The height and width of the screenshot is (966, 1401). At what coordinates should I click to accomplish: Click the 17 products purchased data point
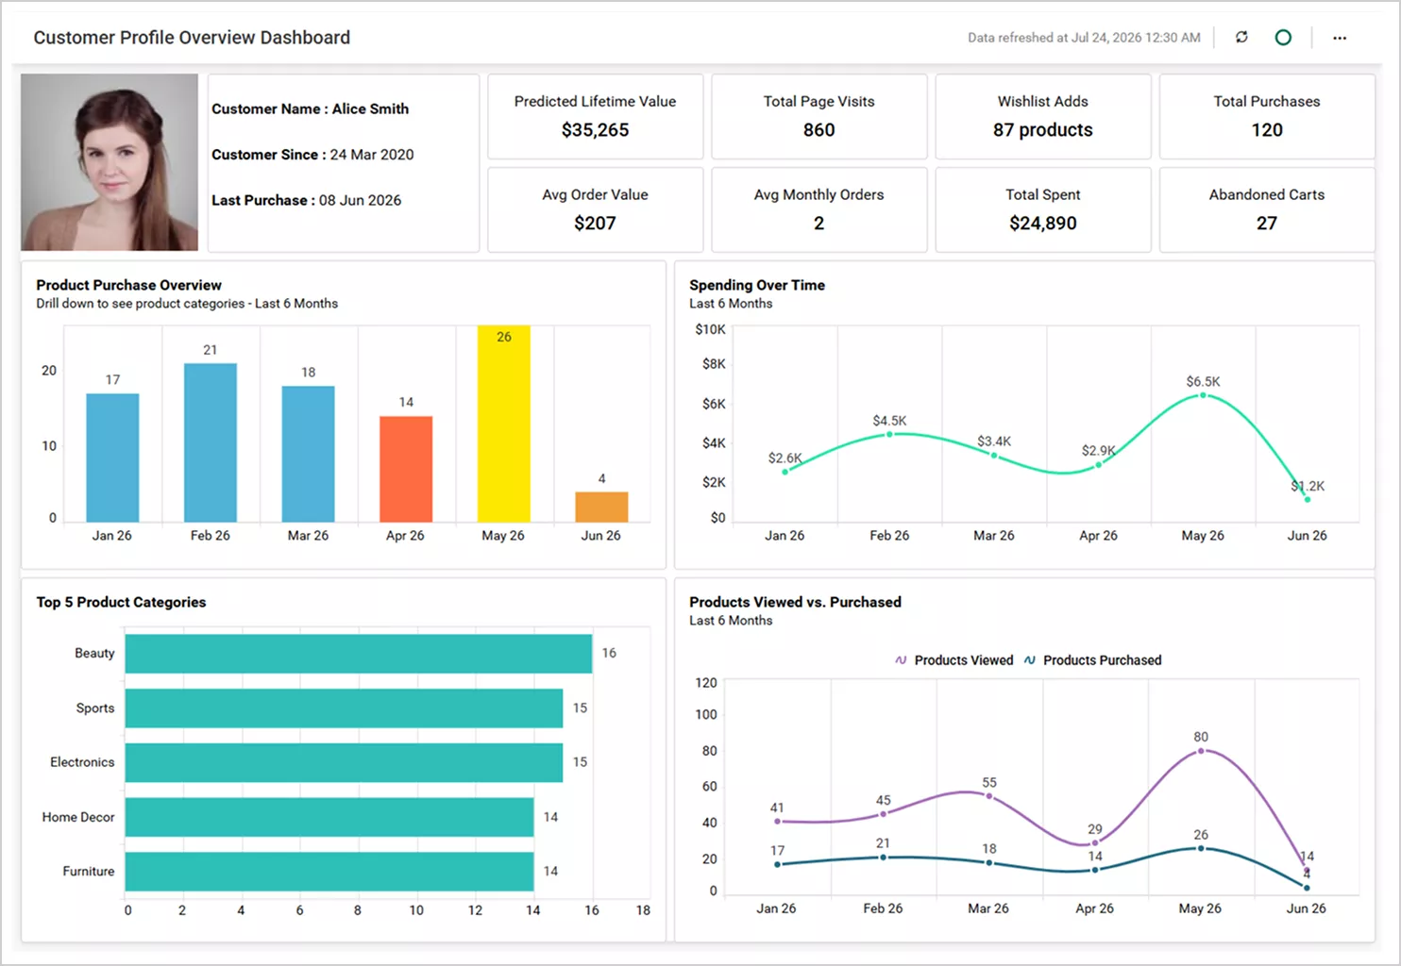coord(777,864)
